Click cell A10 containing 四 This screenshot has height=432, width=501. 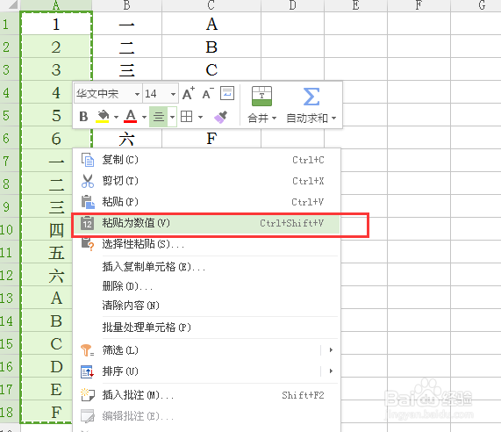point(47,229)
